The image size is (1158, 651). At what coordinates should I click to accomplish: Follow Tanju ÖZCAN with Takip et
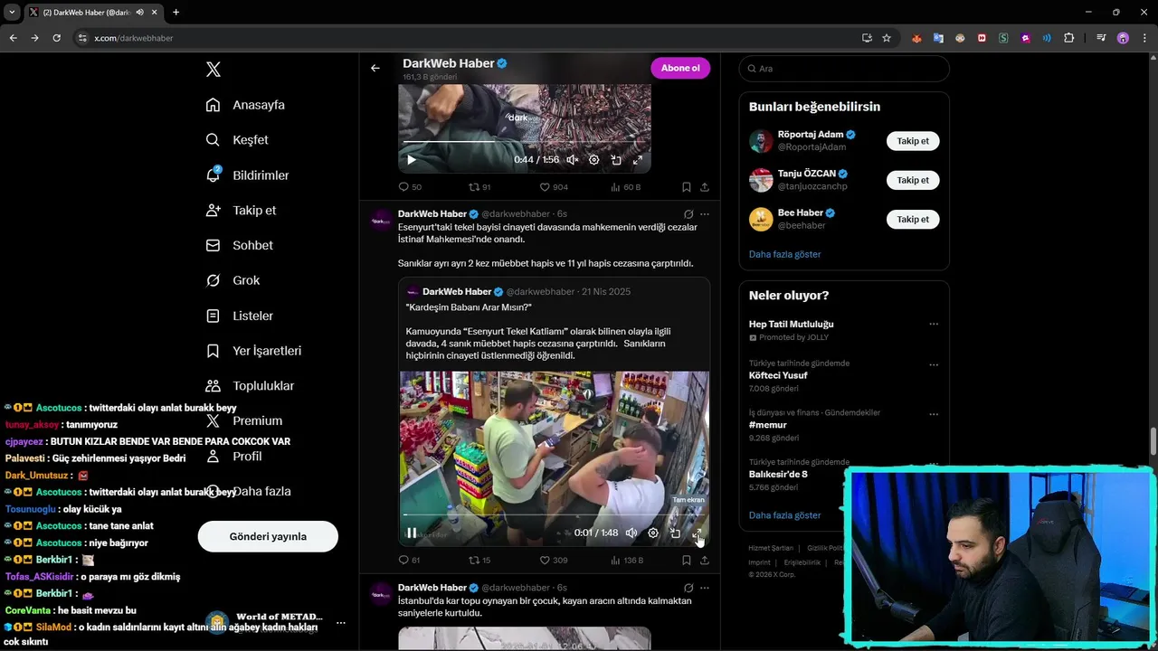click(x=913, y=180)
